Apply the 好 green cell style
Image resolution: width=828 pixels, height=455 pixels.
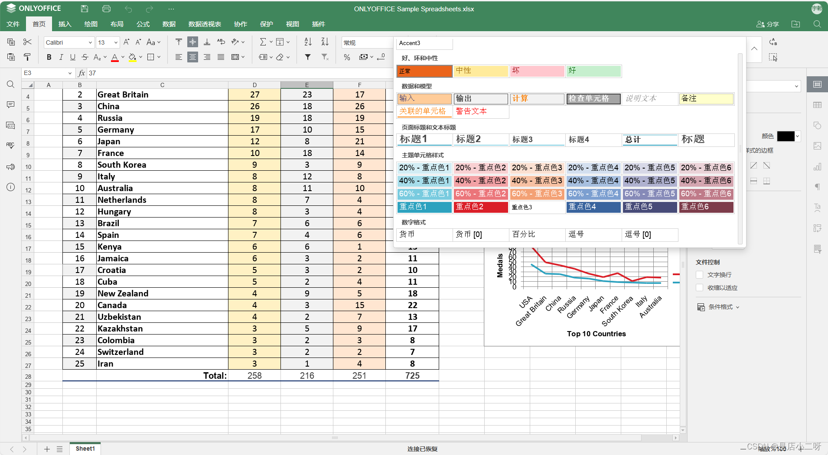click(x=593, y=71)
